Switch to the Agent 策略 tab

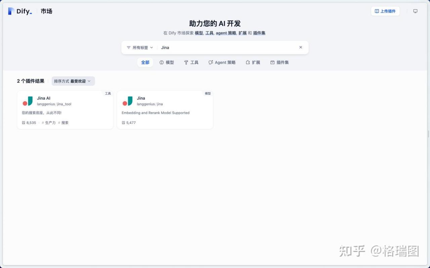click(x=222, y=62)
